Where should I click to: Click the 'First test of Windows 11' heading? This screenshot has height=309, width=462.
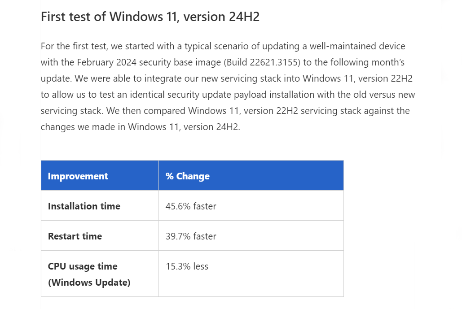click(150, 17)
